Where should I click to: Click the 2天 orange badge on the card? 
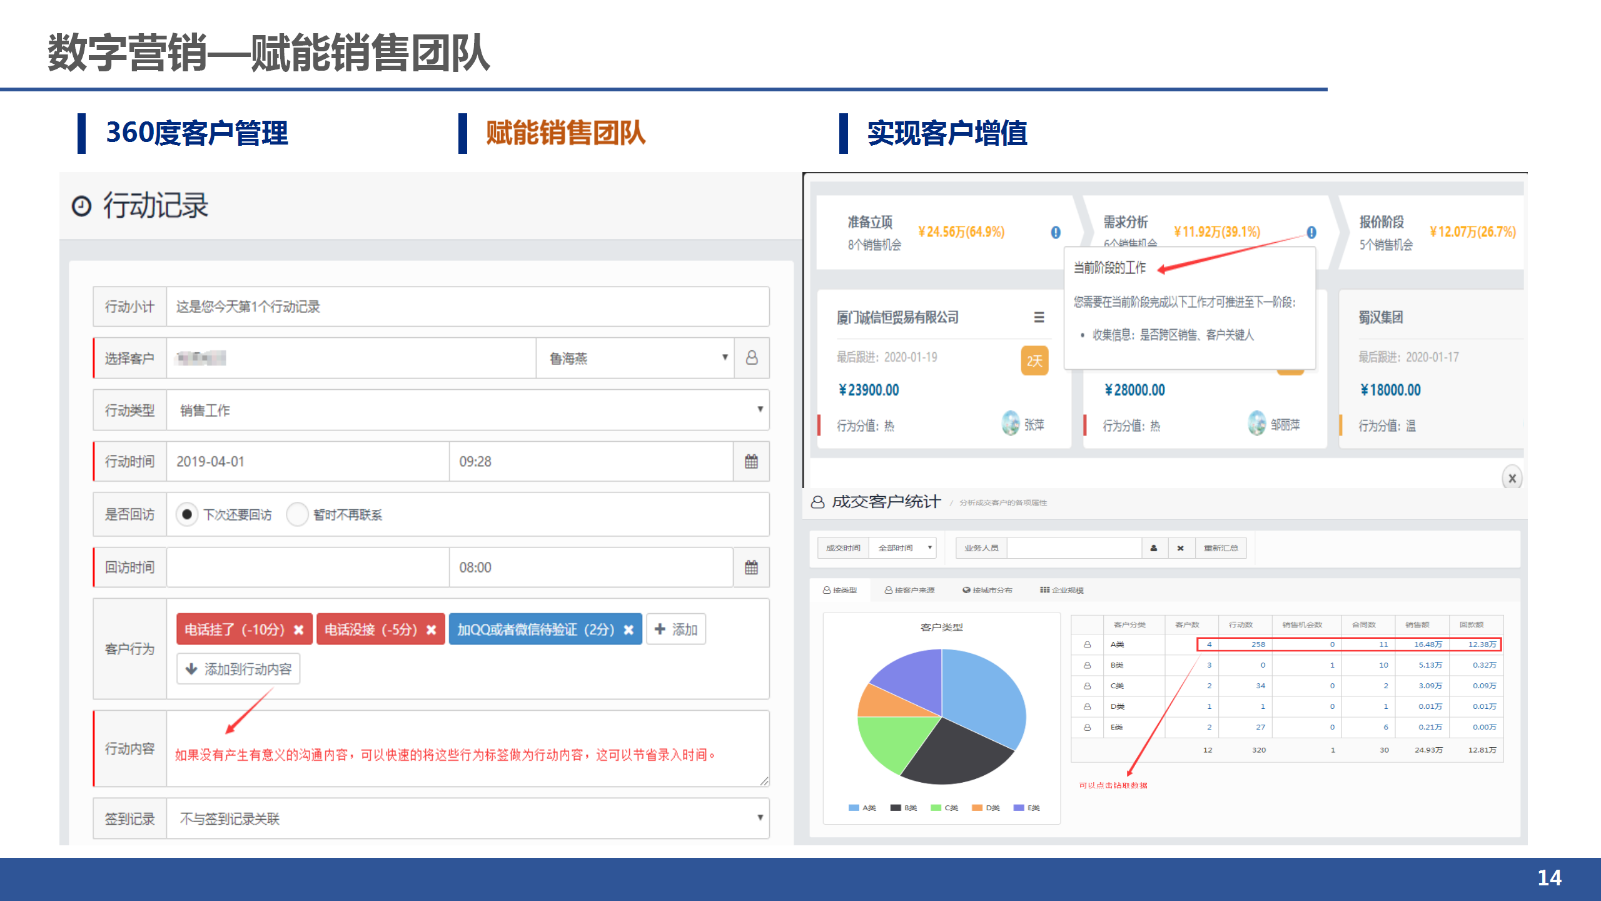pyautogui.click(x=1034, y=360)
